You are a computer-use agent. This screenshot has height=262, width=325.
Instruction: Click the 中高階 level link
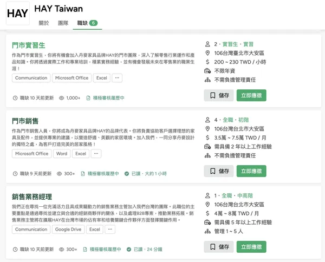click(x=245, y=196)
